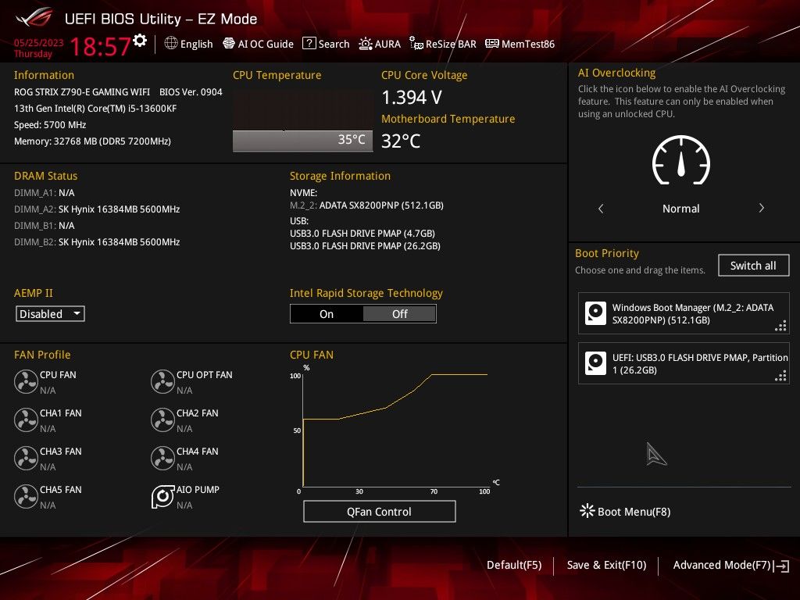Toggle the ReSize BAR option
The height and width of the screenshot is (600, 800).
point(443,44)
